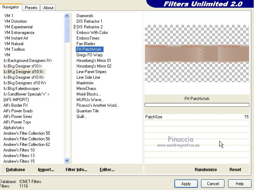Choose Quantum Tile filter
The height and width of the screenshot is (190, 254).
tap(87, 111)
